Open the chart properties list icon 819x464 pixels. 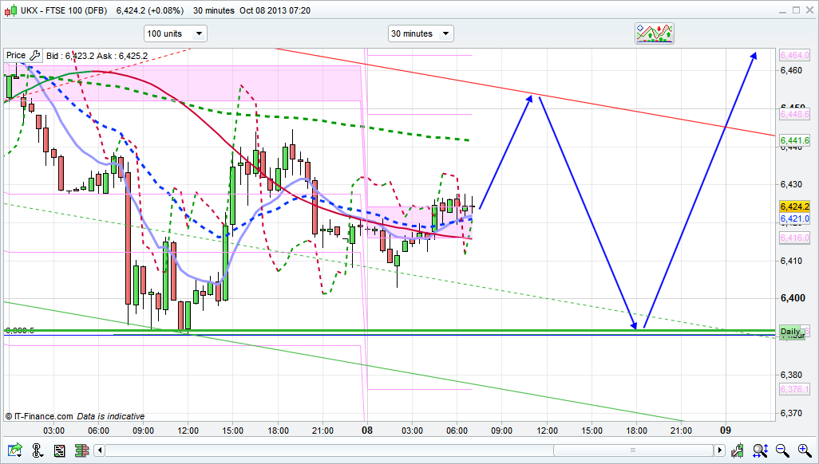[59, 450]
